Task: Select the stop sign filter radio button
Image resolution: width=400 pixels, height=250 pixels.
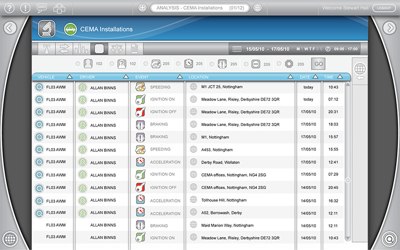Action: [x=246, y=64]
